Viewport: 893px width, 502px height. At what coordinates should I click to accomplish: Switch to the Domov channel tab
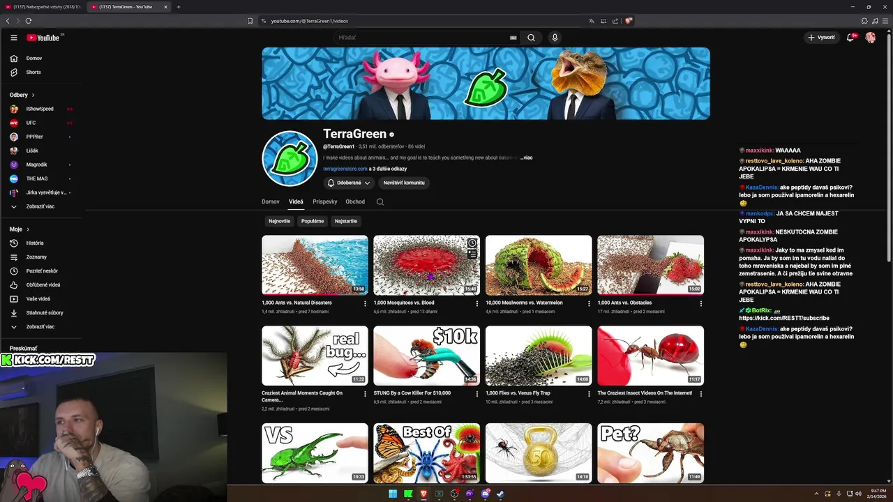[x=271, y=201]
